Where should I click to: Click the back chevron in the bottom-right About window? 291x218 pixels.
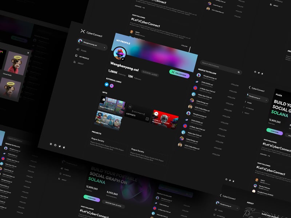[x=220, y=195]
